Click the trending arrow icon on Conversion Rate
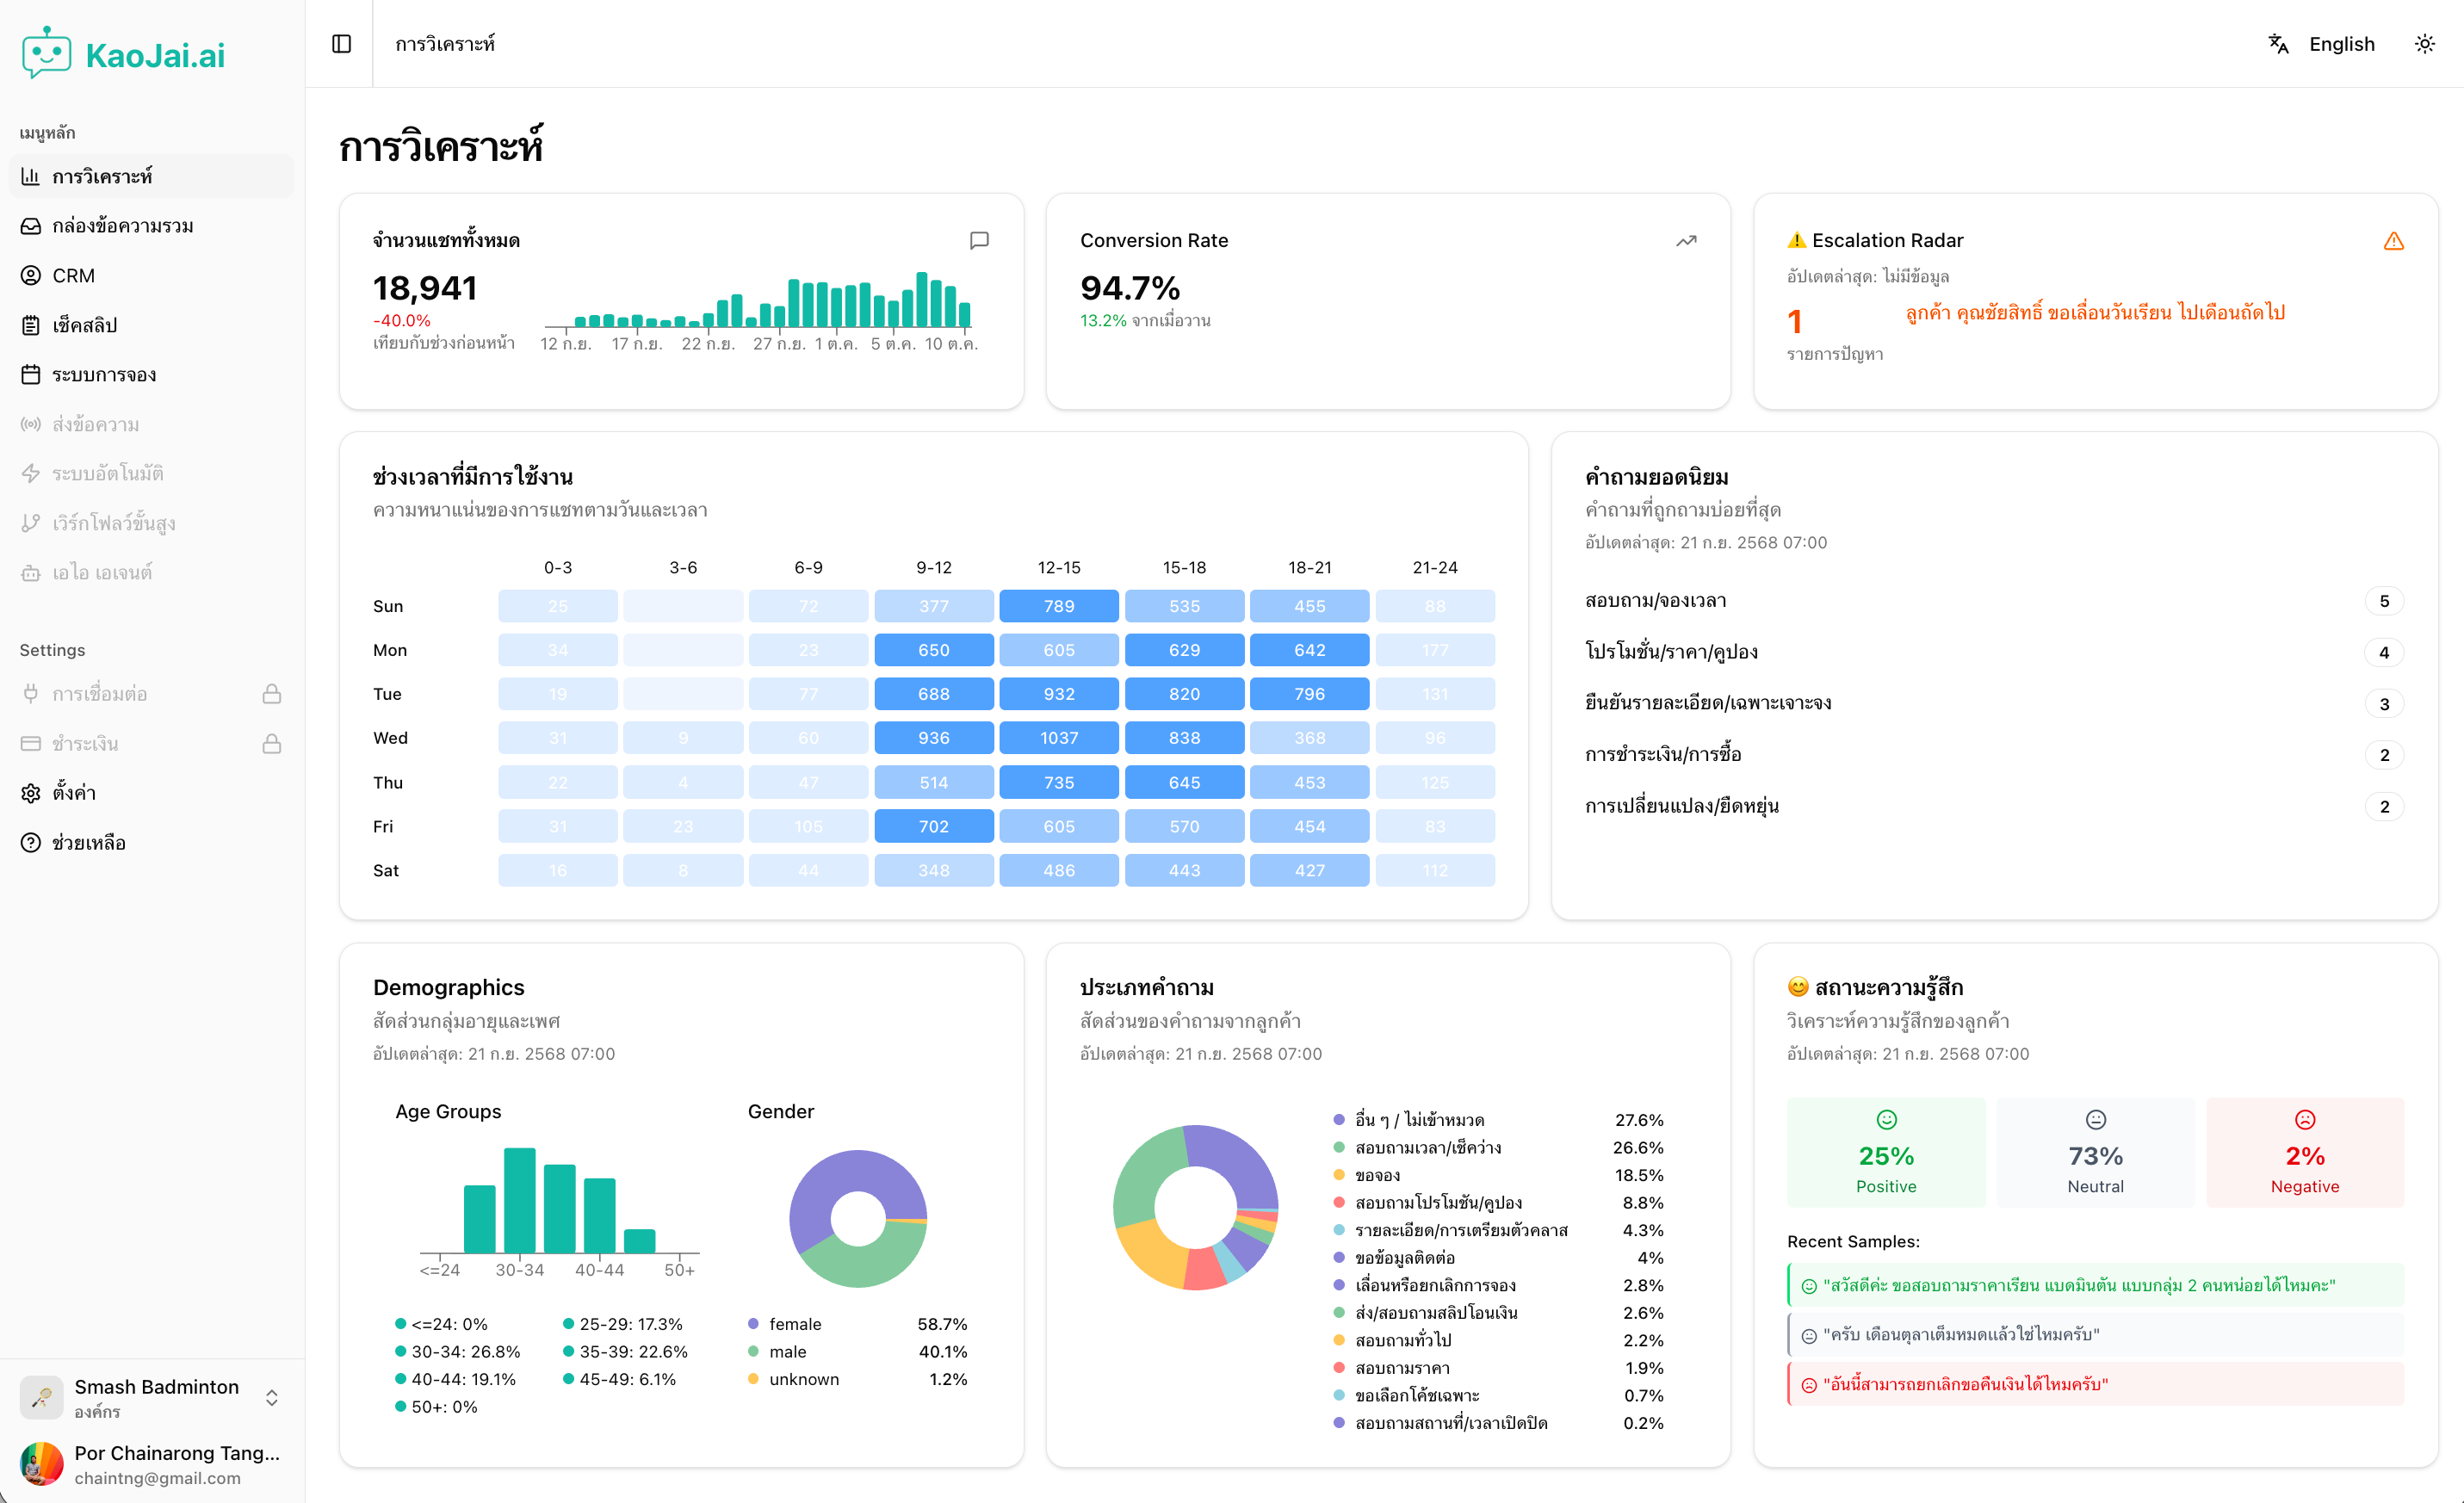The image size is (2464, 1503). tap(1686, 240)
